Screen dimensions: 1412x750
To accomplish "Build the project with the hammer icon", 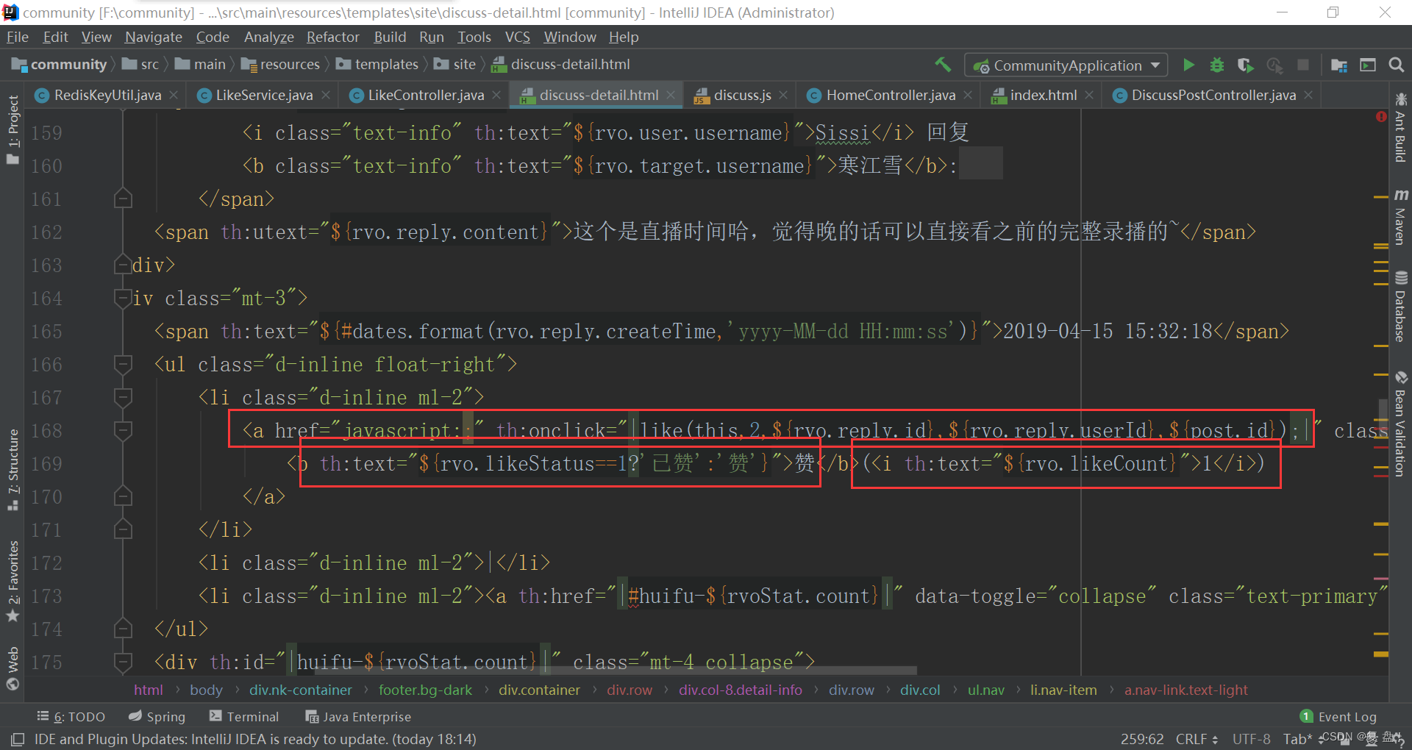I will (943, 65).
